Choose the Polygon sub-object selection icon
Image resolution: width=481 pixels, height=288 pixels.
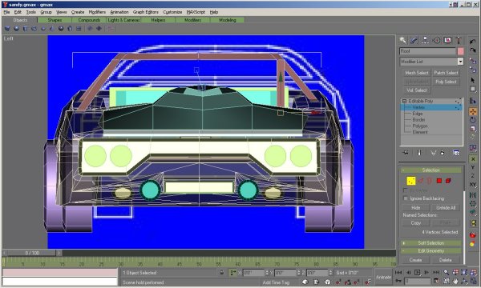coord(439,181)
